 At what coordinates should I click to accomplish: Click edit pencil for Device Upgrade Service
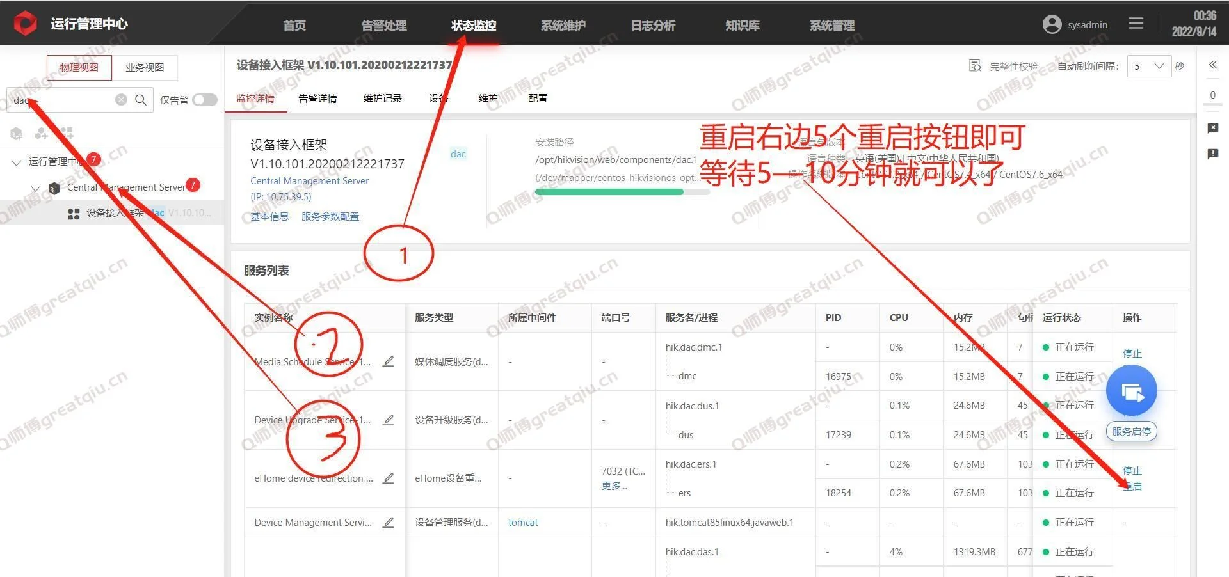389,420
